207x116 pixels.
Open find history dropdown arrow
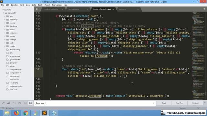[154, 103]
